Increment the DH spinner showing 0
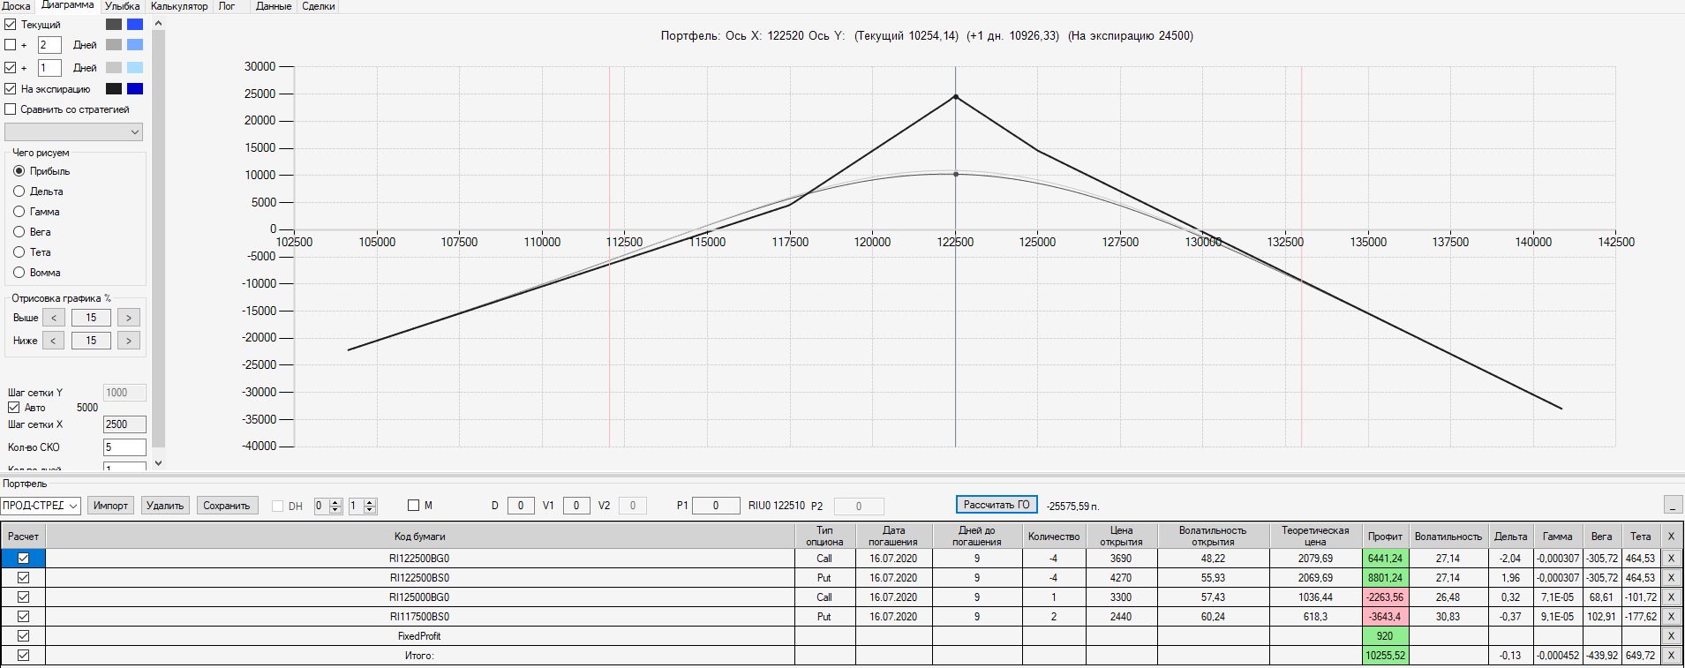This screenshot has width=1685, height=668. [x=335, y=502]
